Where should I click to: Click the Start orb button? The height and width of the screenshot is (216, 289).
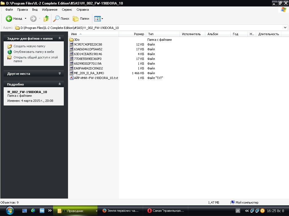coord(10,210)
